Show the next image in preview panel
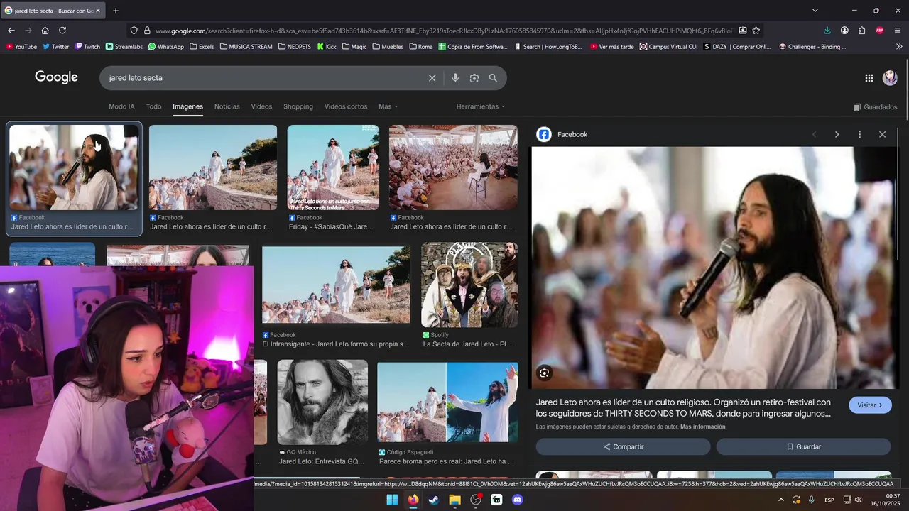The image size is (909, 511). [x=837, y=134]
